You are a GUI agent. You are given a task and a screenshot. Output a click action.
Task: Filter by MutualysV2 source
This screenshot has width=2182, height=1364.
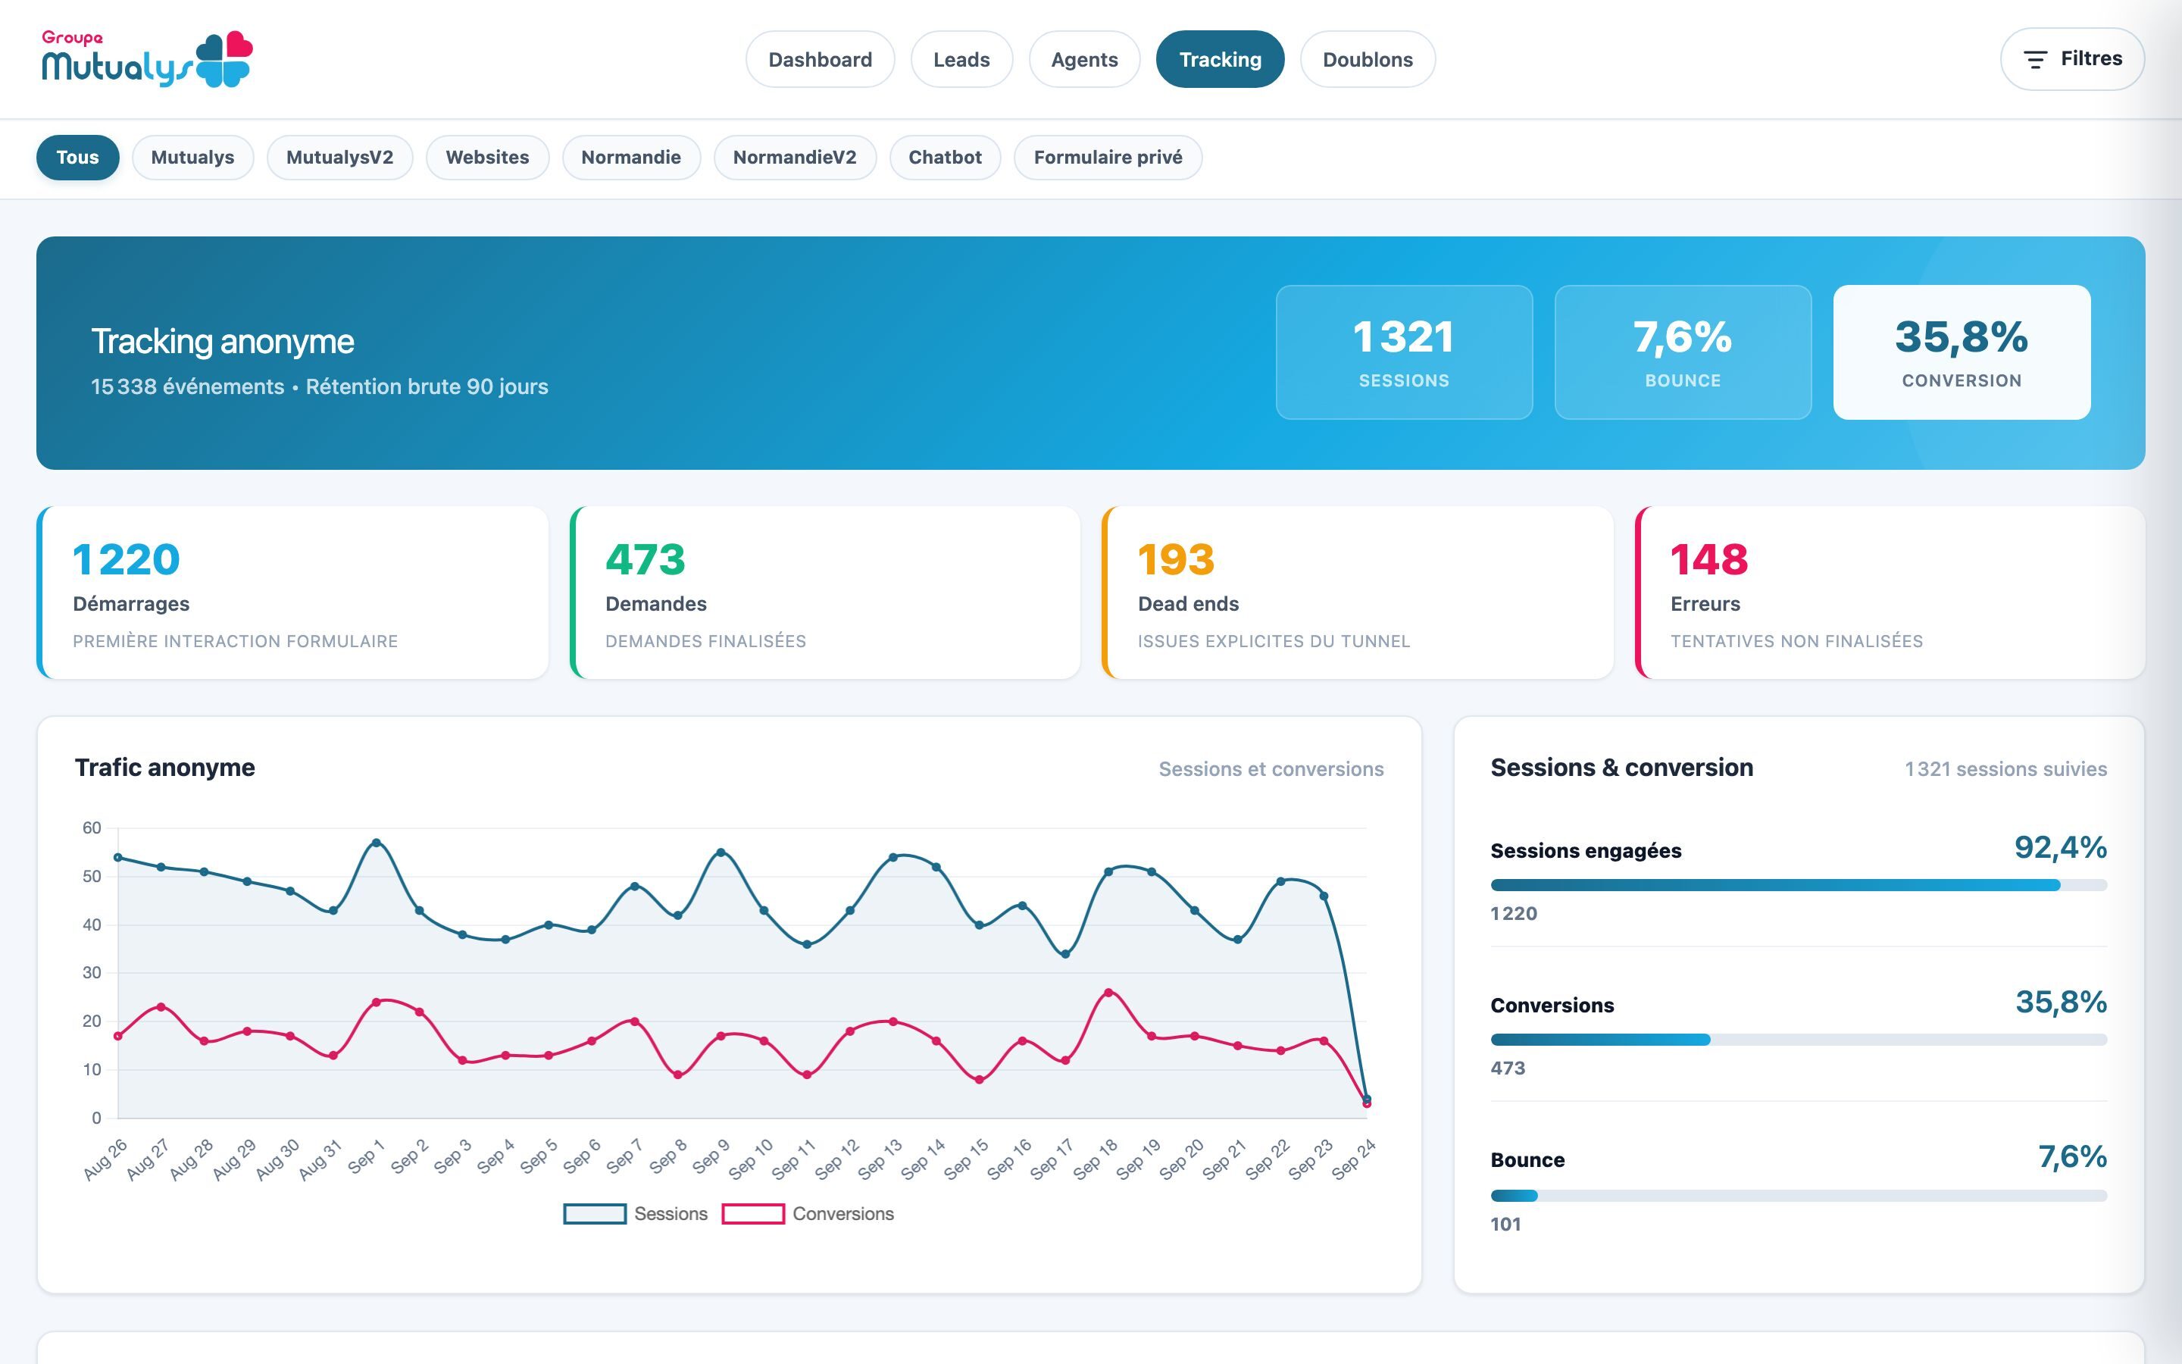[x=339, y=157]
